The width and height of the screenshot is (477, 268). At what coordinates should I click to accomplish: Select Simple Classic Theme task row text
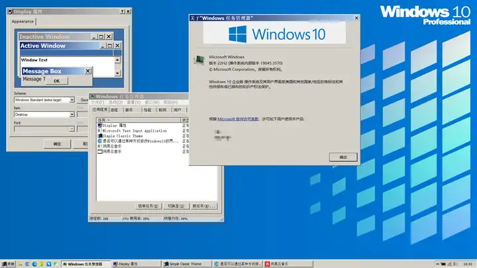tap(123, 136)
